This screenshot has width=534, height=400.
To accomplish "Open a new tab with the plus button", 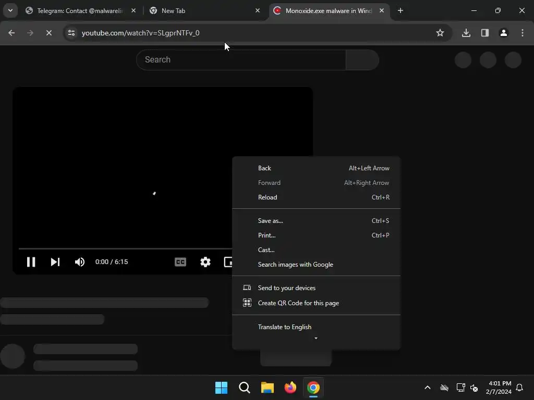I will coord(400,10).
